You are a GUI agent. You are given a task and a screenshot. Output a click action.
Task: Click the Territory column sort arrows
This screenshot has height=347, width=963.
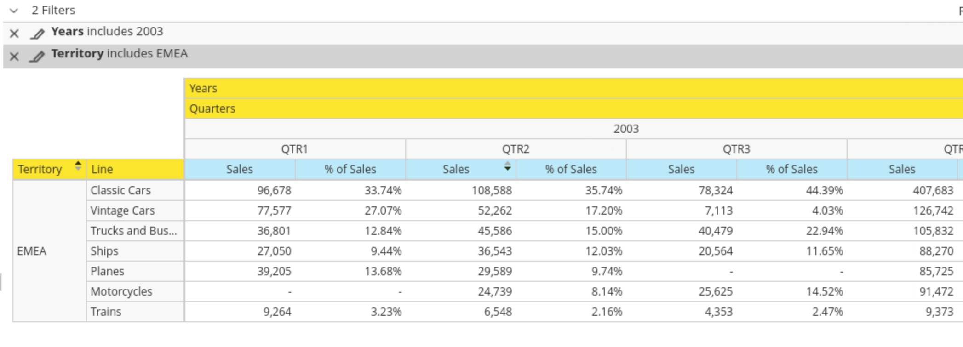pos(78,166)
